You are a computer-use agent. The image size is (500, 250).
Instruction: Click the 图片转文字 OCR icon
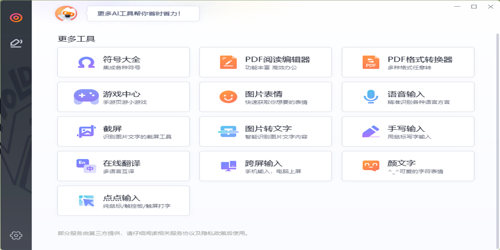coord(228,131)
